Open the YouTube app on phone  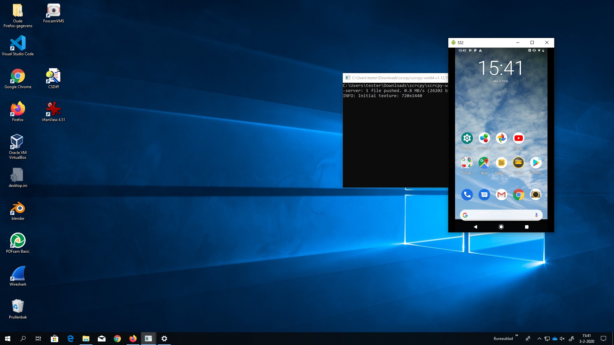pyautogui.click(x=518, y=138)
